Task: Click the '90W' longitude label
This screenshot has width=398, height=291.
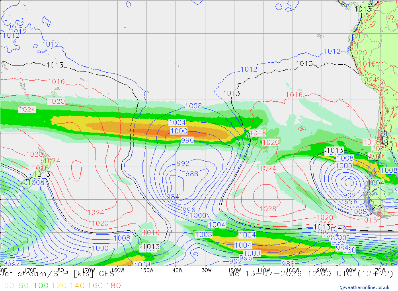Action: pos(322,270)
